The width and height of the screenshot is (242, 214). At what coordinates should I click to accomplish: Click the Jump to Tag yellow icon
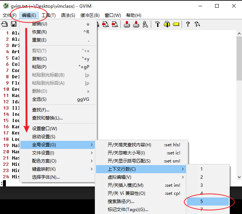tap(176, 24)
